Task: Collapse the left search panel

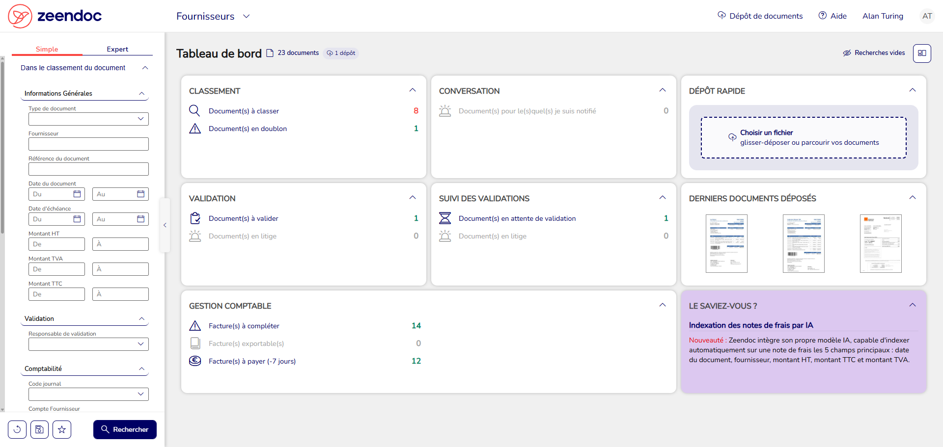Action: (x=165, y=225)
